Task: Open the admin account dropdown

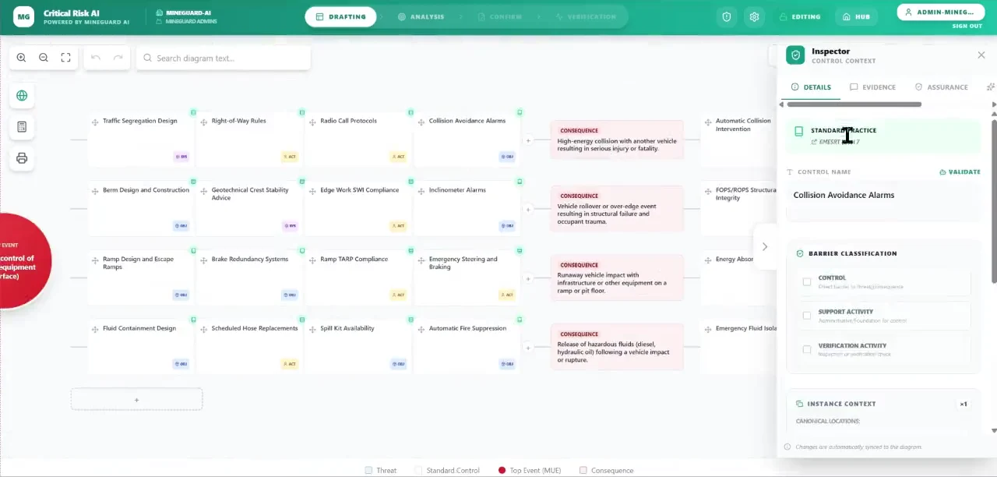Action: pos(939,12)
